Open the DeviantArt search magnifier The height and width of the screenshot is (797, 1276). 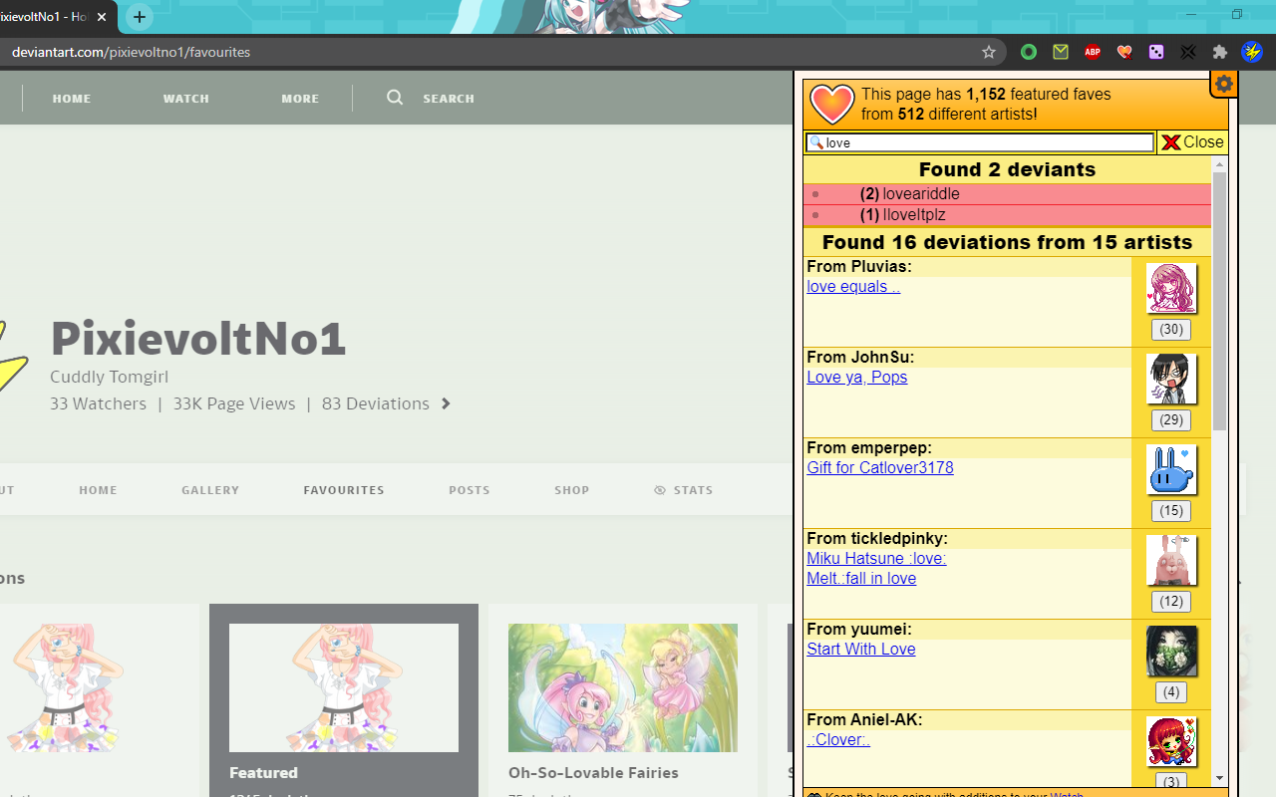[x=396, y=98]
